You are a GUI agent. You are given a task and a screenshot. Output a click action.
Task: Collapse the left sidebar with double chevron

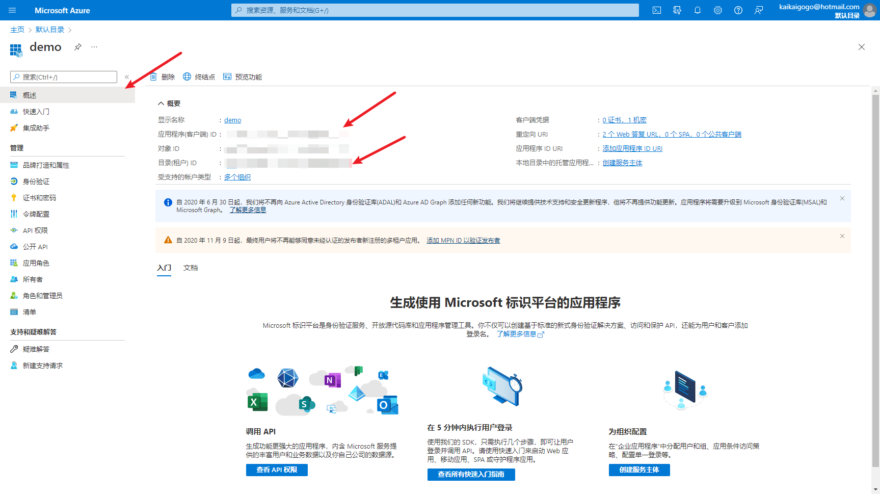(x=127, y=77)
